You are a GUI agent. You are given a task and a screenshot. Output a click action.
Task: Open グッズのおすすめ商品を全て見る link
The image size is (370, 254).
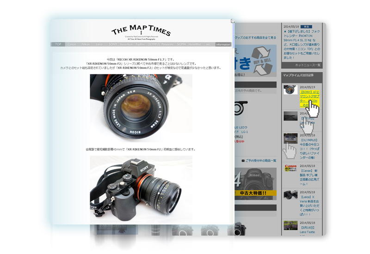click(256, 37)
